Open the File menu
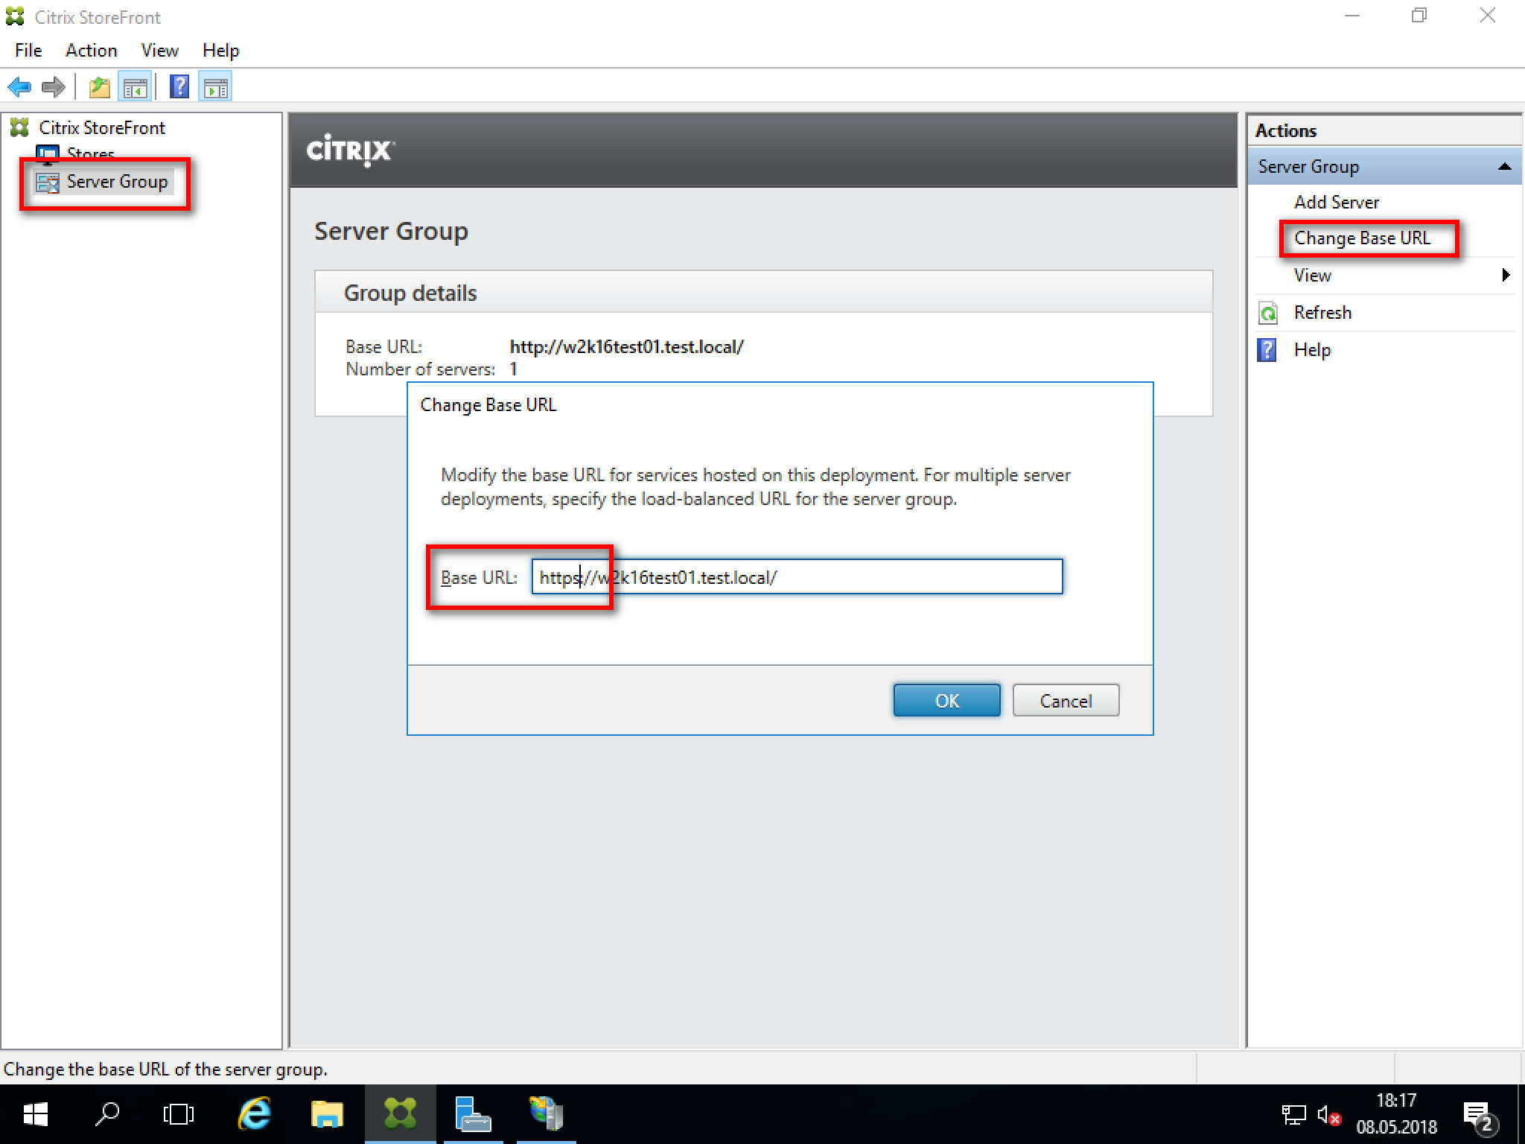Image resolution: width=1525 pixels, height=1144 pixels. (28, 51)
